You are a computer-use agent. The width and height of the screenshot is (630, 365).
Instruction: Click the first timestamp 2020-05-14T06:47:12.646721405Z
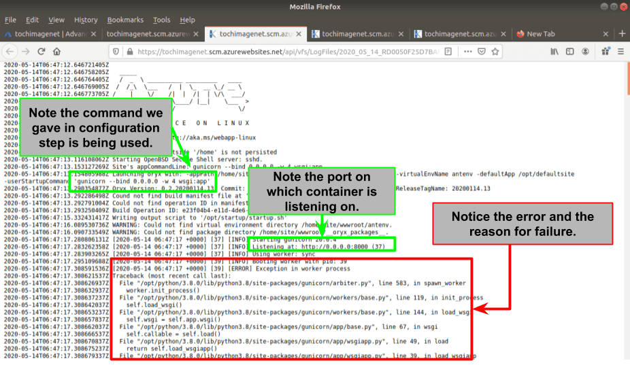point(56,65)
